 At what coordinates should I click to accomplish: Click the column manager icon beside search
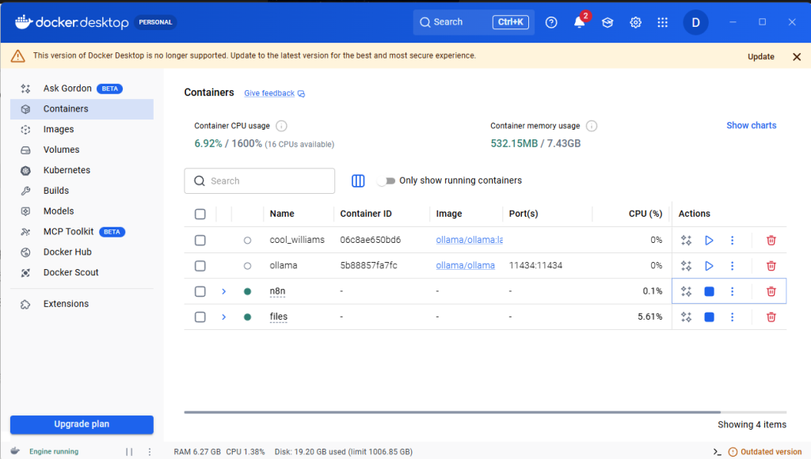[358, 180]
